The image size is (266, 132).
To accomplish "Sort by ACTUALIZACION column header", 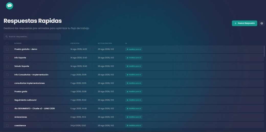I will [105, 43].
